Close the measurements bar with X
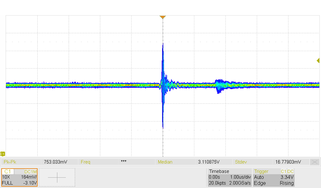The height and width of the screenshot is (188, 321). 315,162
